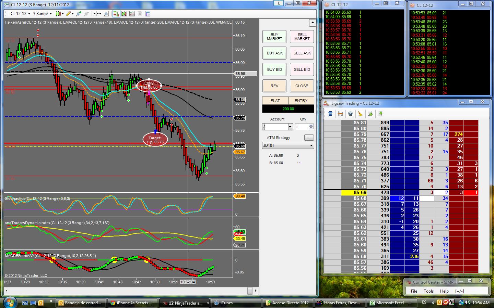The height and width of the screenshot is (308, 494).
Task: Click the Jigsaw broom clear icon
Action: [x=360, y=114]
